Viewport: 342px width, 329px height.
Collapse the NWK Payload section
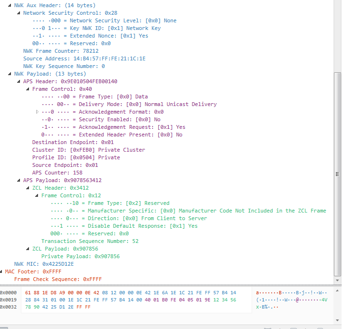pos(9,74)
